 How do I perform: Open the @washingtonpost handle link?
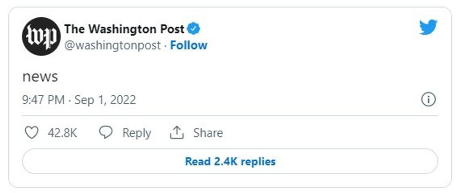[x=113, y=45]
